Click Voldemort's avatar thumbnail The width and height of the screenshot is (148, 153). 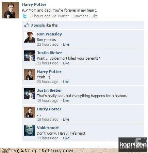(x=30, y=131)
